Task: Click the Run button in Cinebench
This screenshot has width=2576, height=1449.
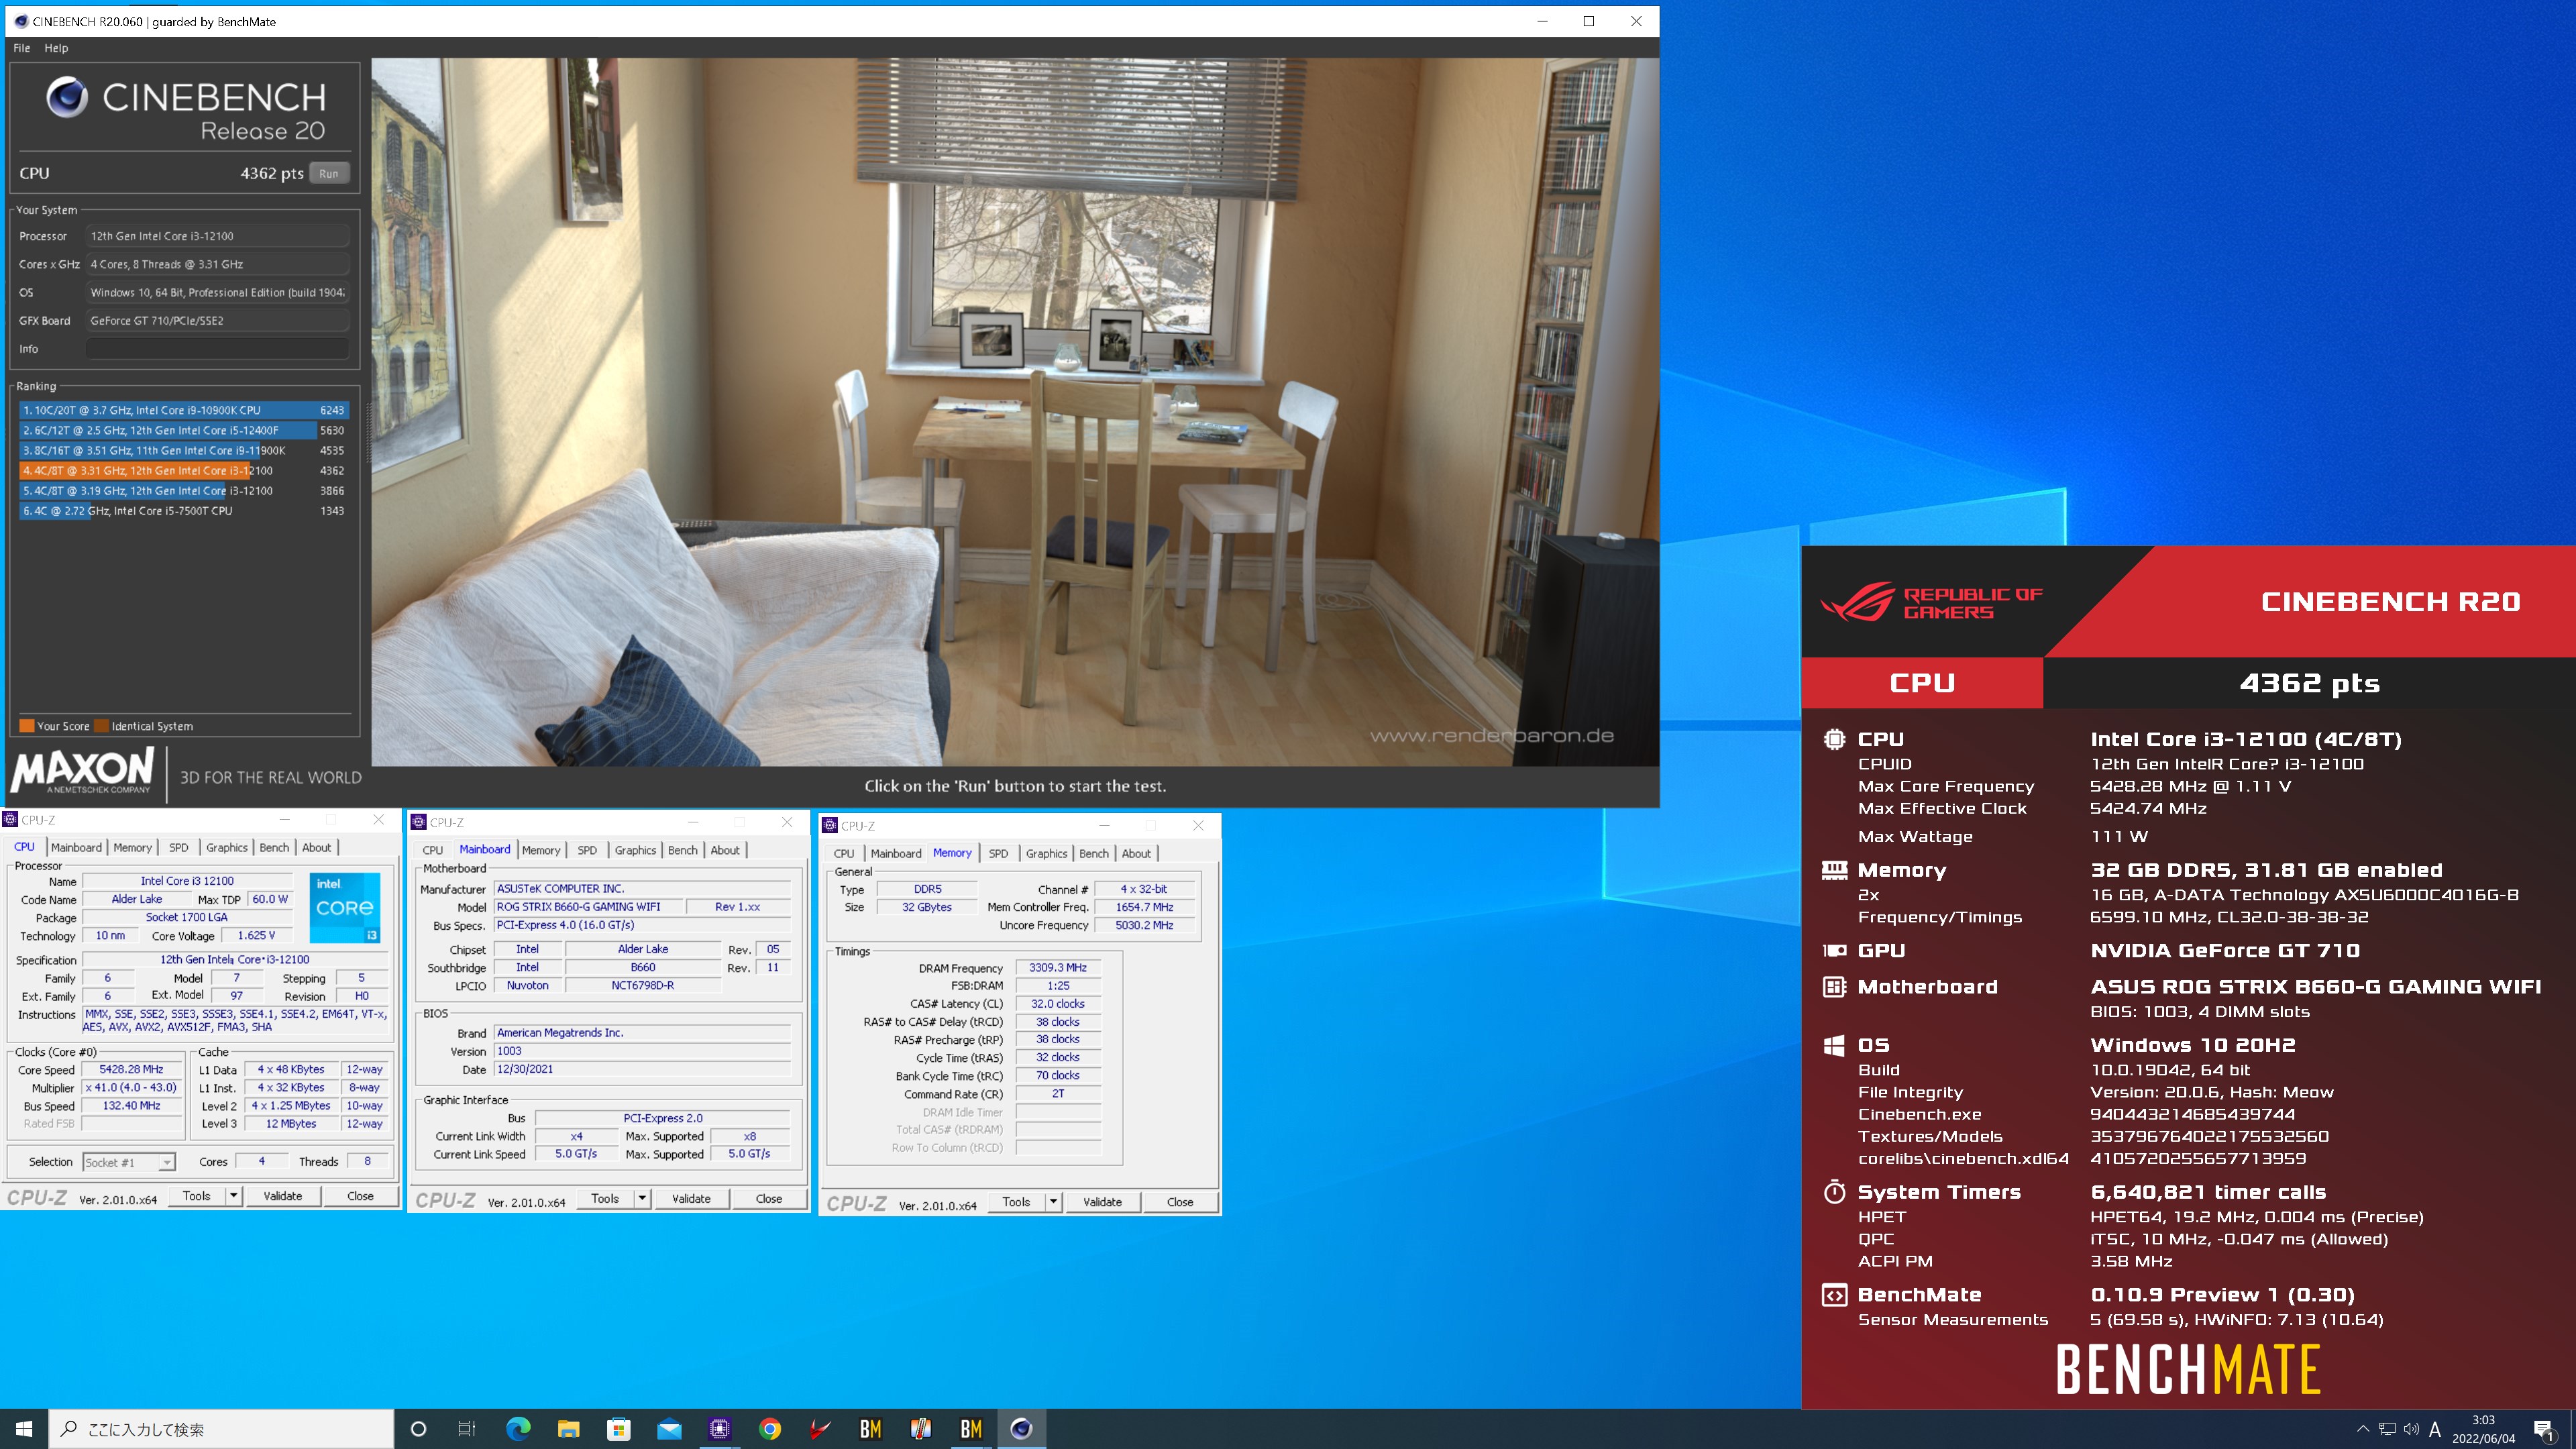Action: click(x=329, y=173)
